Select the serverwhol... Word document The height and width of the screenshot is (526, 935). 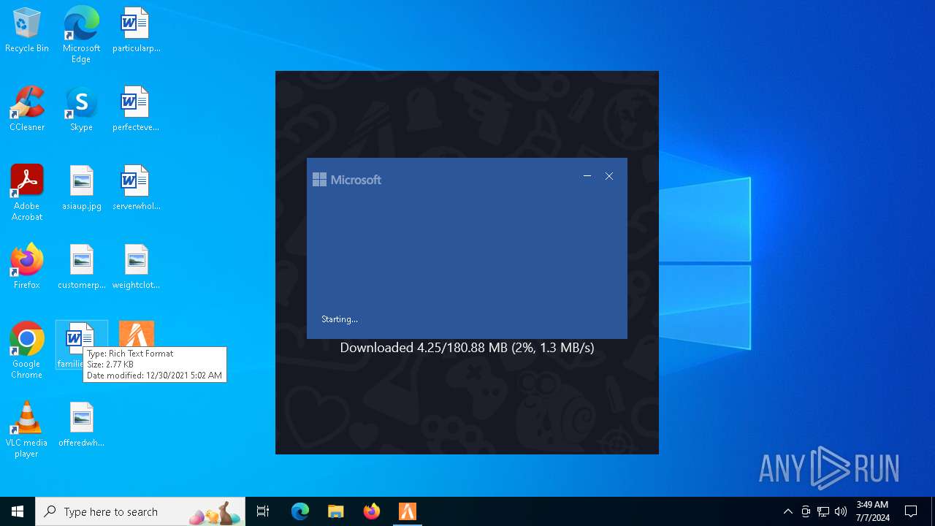tap(136, 188)
